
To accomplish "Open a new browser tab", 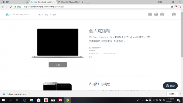I will point(87,2).
